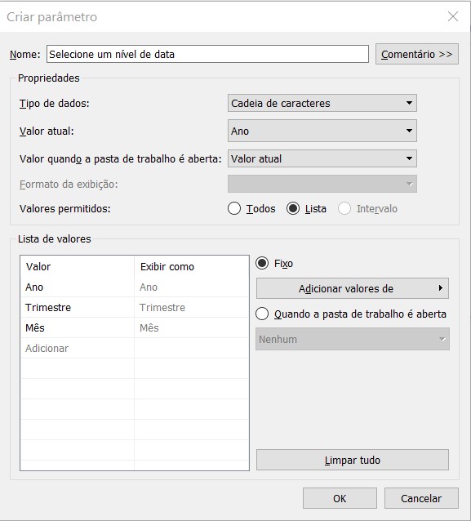The width and height of the screenshot is (471, 521).
Task: Click the Comentário >> button
Action: click(417, 54)
